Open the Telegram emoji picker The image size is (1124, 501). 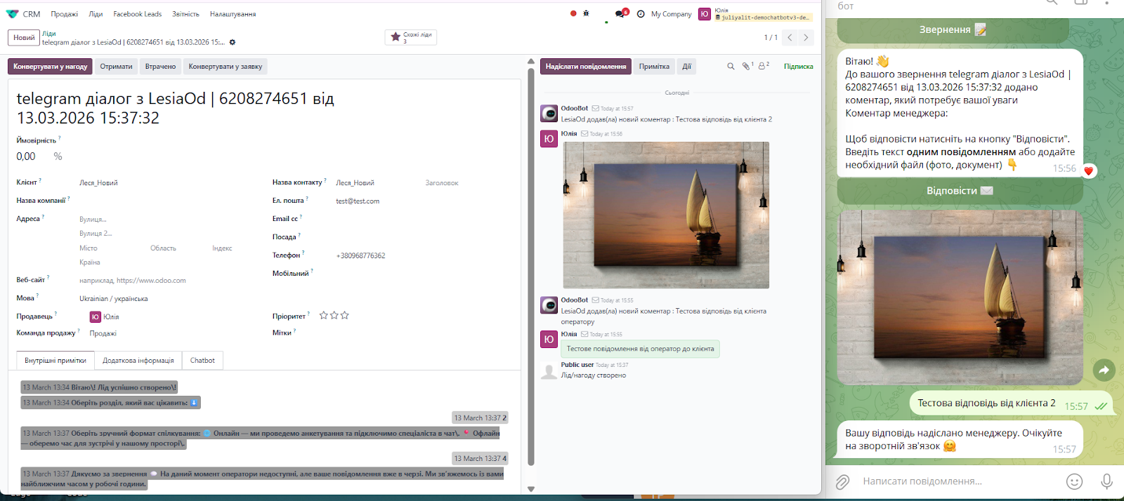[x=1074, y=481]
